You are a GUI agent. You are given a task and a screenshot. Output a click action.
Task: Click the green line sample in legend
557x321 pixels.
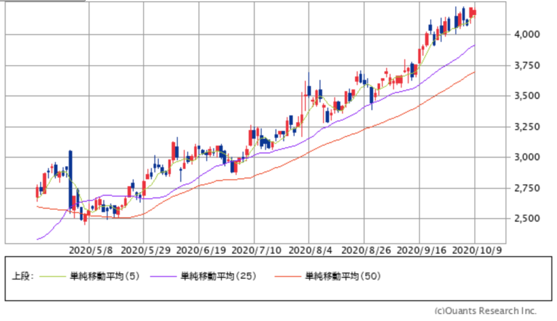pyautogui.click(x=53, y=276)
